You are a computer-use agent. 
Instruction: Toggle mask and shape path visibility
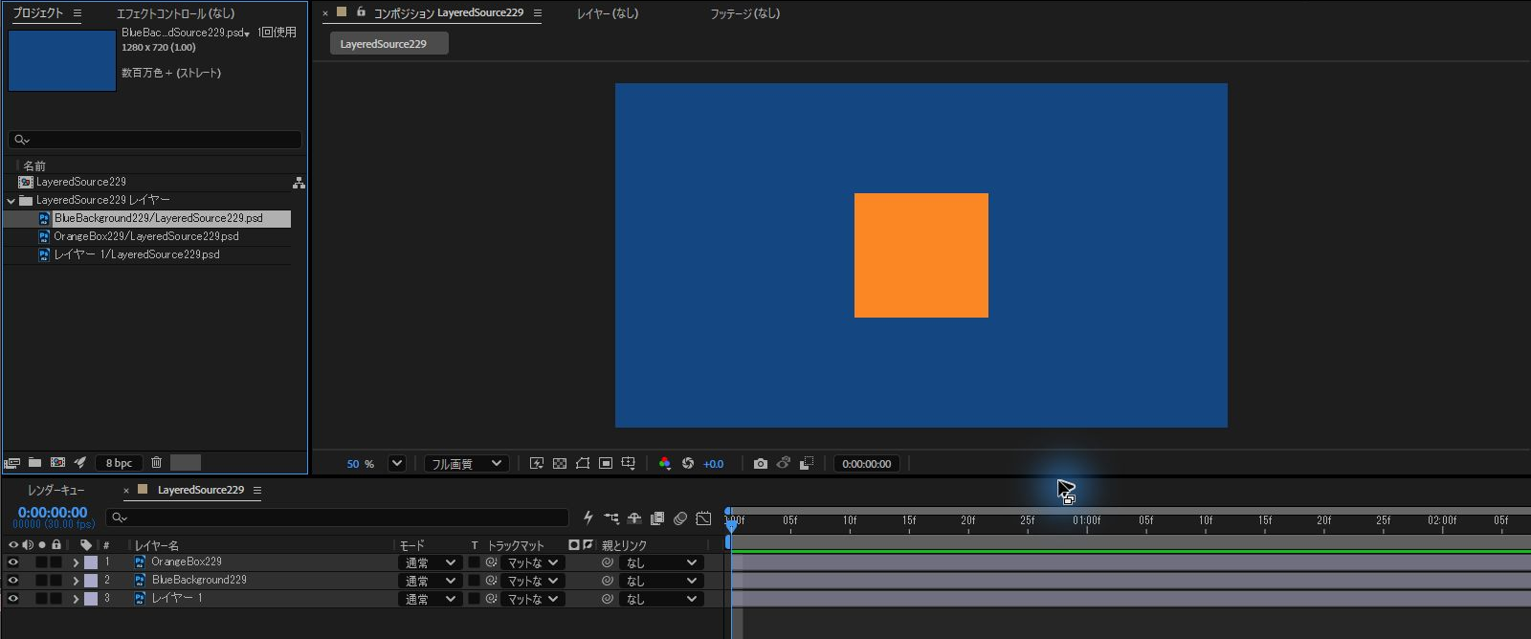[x=583, y=464]
